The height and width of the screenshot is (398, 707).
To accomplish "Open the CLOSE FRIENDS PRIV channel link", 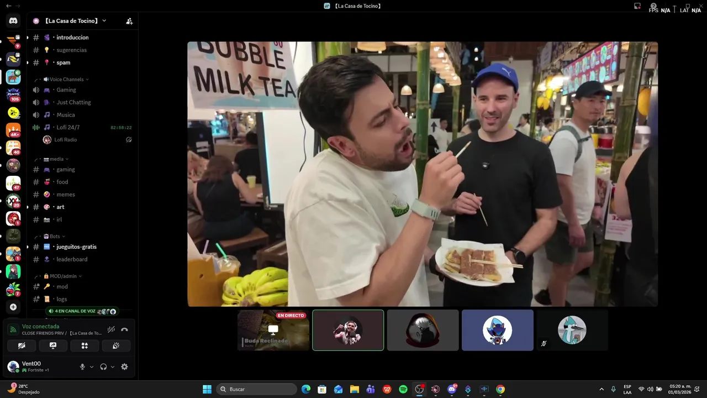I will 62,333.
